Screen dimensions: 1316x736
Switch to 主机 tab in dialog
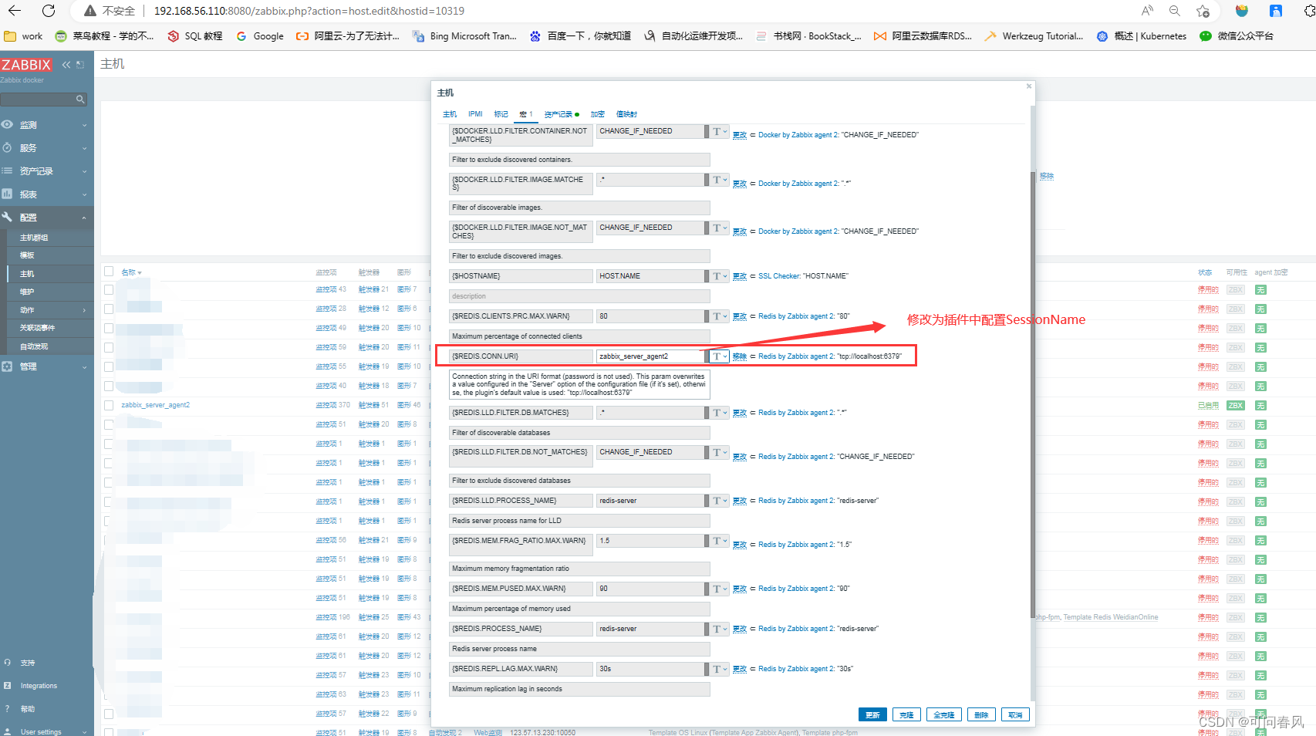450,114
